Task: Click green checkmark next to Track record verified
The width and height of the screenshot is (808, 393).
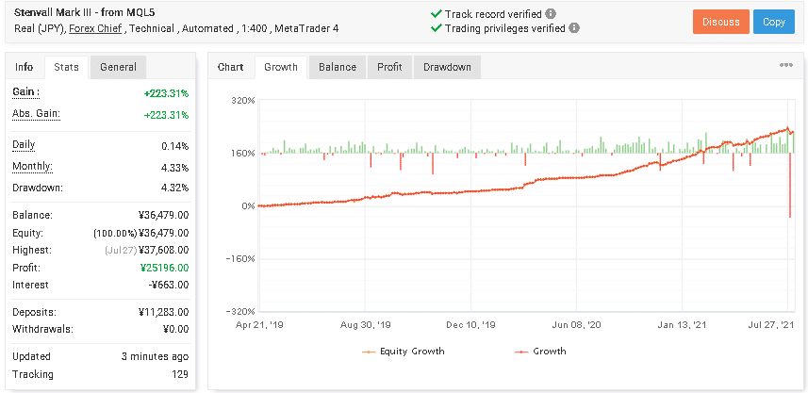Action: tap(436, 14)
